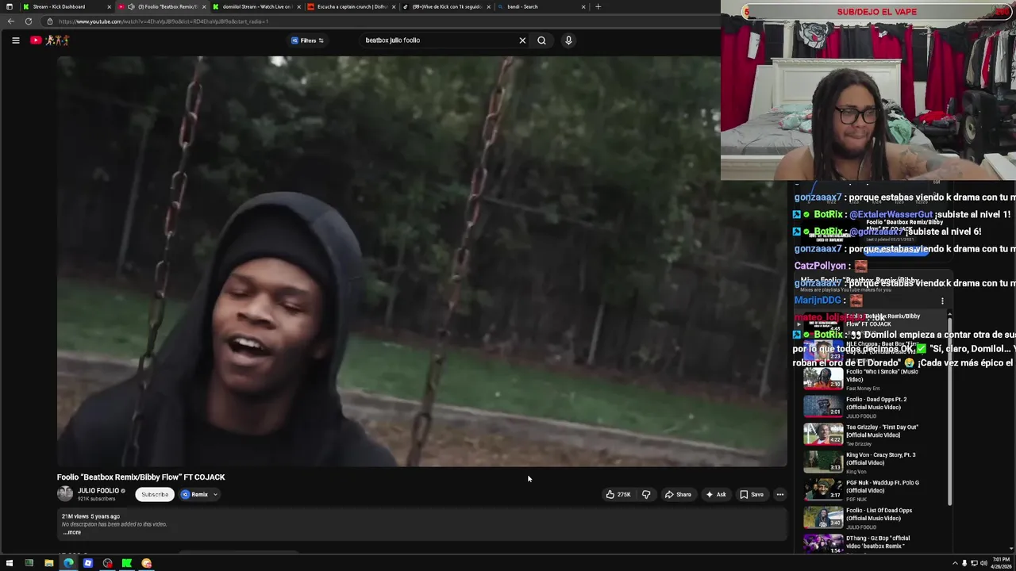Image resolution: width=1016 pixels, height=571 pixels.
Task: Open the green Kick app on taskbar
Action: tap(127, 563)
